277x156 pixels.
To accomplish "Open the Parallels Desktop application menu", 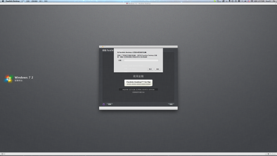I will 13,1.
